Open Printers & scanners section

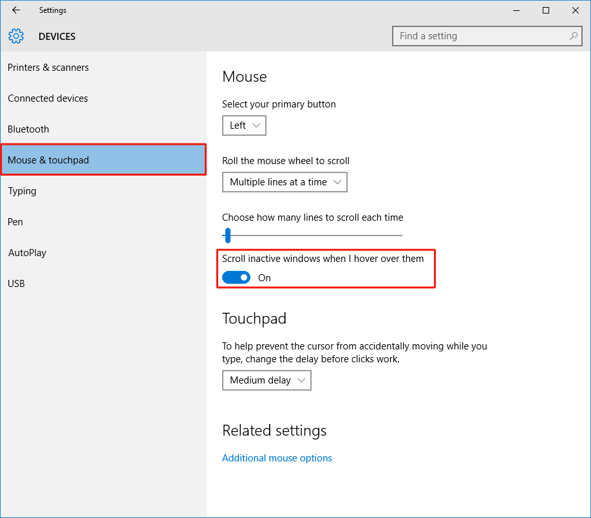tap(48, 68)
